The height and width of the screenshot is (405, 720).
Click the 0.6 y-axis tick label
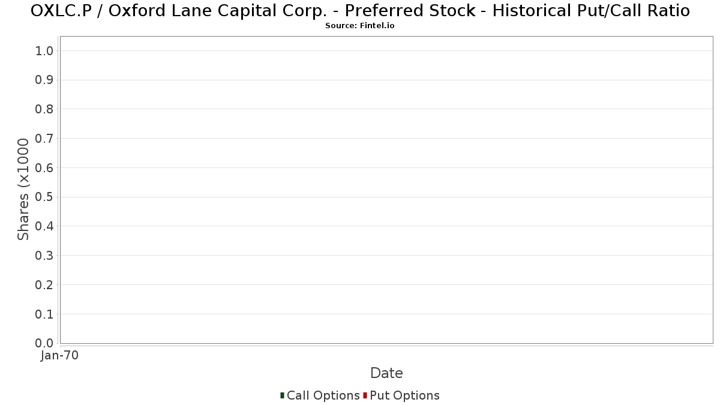(x=45, y=168)
